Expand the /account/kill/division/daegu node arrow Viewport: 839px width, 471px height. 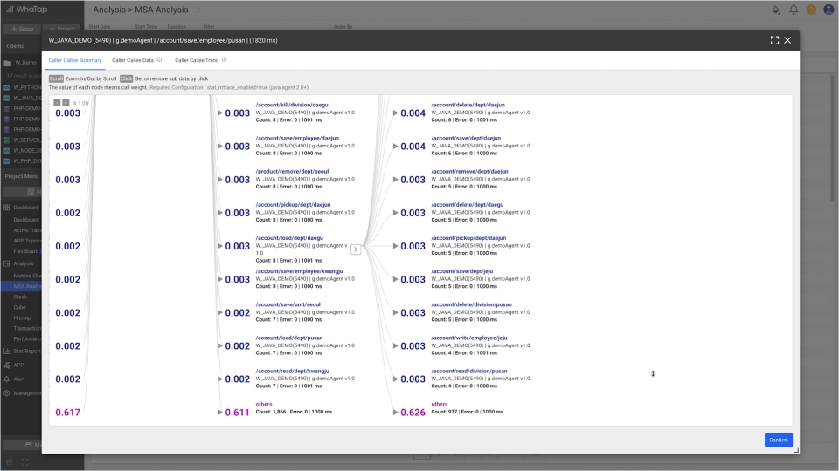point(220,113)
